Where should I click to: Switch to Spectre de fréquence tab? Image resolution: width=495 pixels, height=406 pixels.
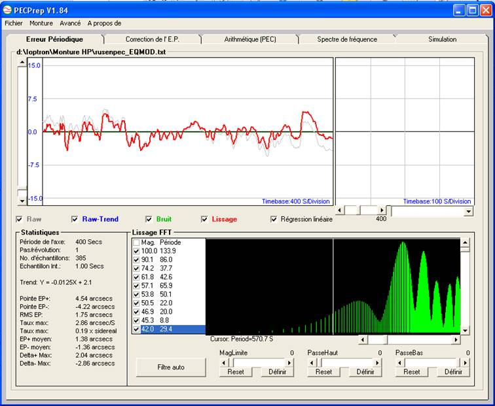click(x=347, y=39)
